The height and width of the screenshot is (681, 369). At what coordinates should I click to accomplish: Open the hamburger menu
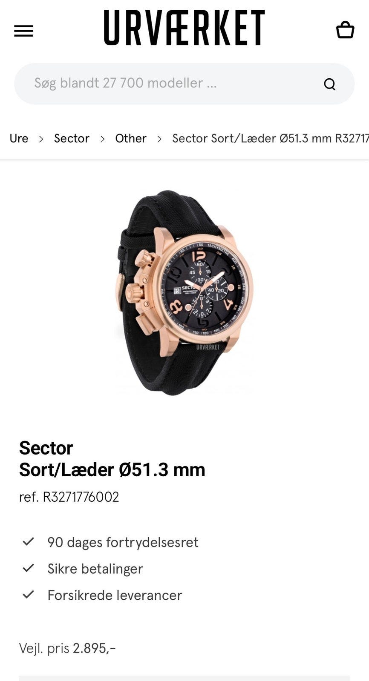coord(23,31)
